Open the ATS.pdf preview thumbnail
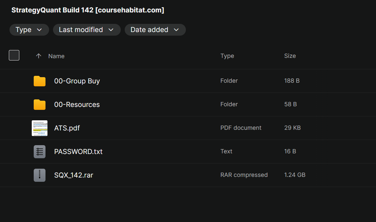The image size is (376, 222). click(40, 128)
